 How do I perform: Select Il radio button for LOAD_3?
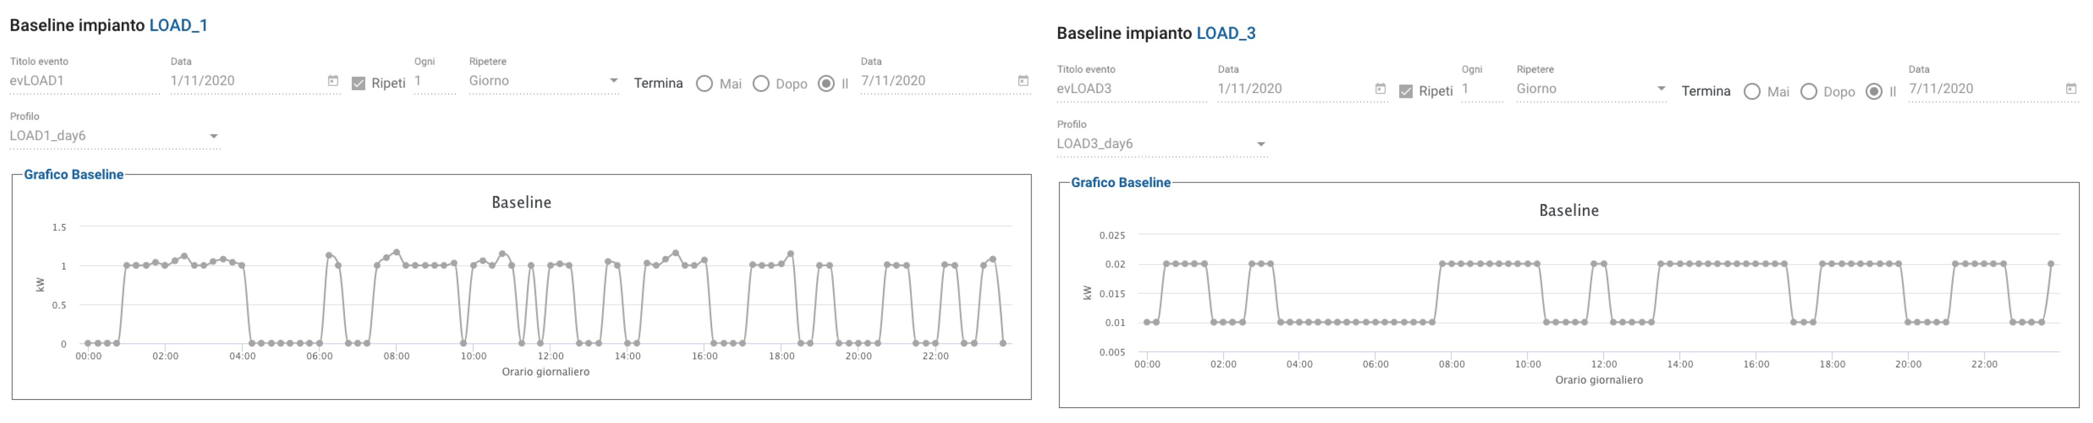tap(1874, 92)
